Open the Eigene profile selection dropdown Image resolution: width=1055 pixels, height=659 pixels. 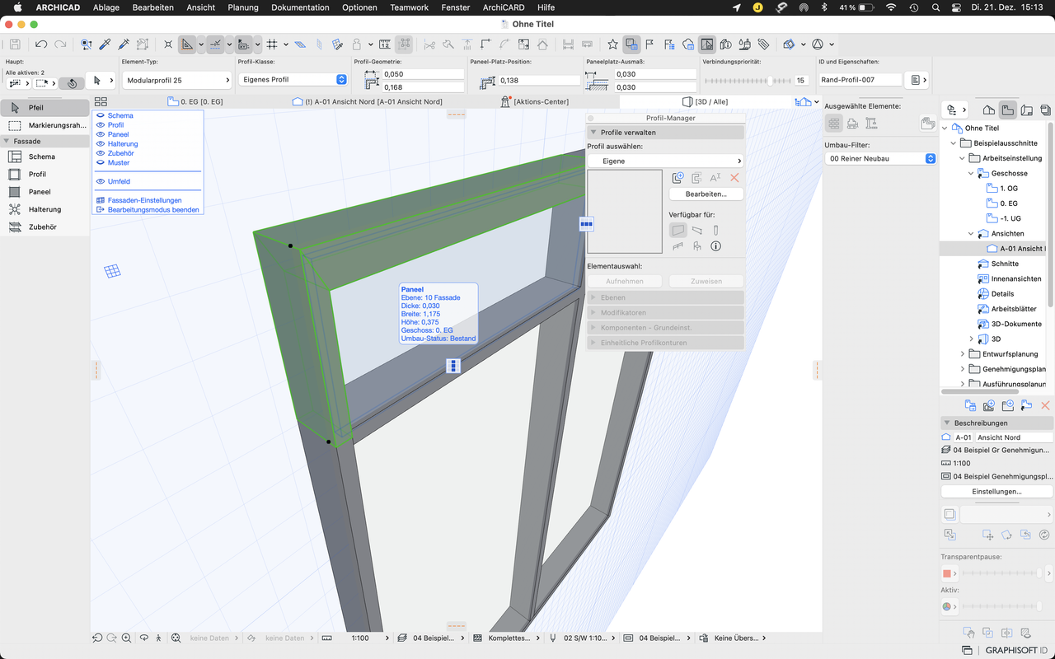point(665,161)
